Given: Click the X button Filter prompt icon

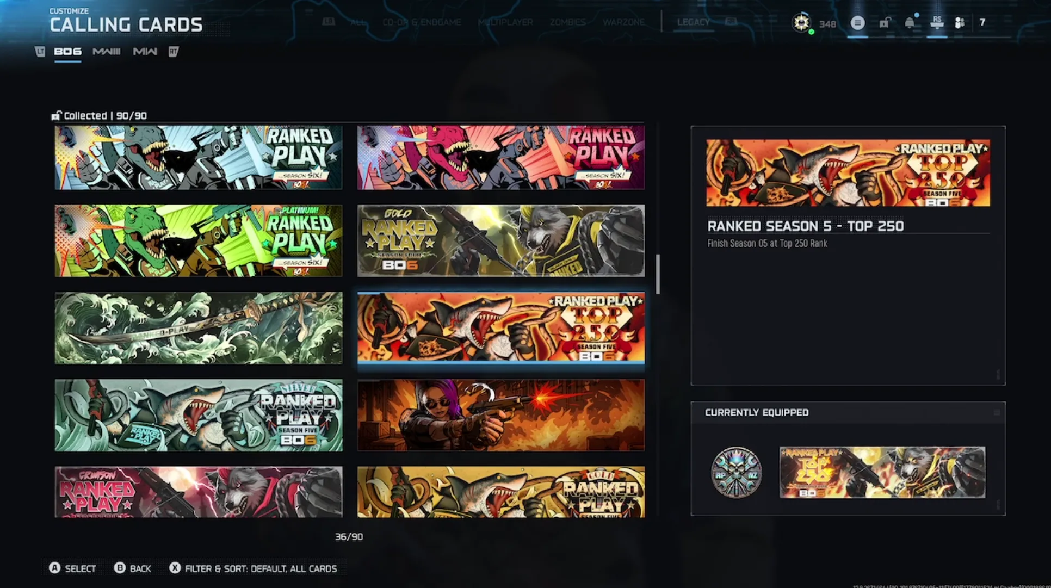Looking at the screenshot, I should 175,568.
